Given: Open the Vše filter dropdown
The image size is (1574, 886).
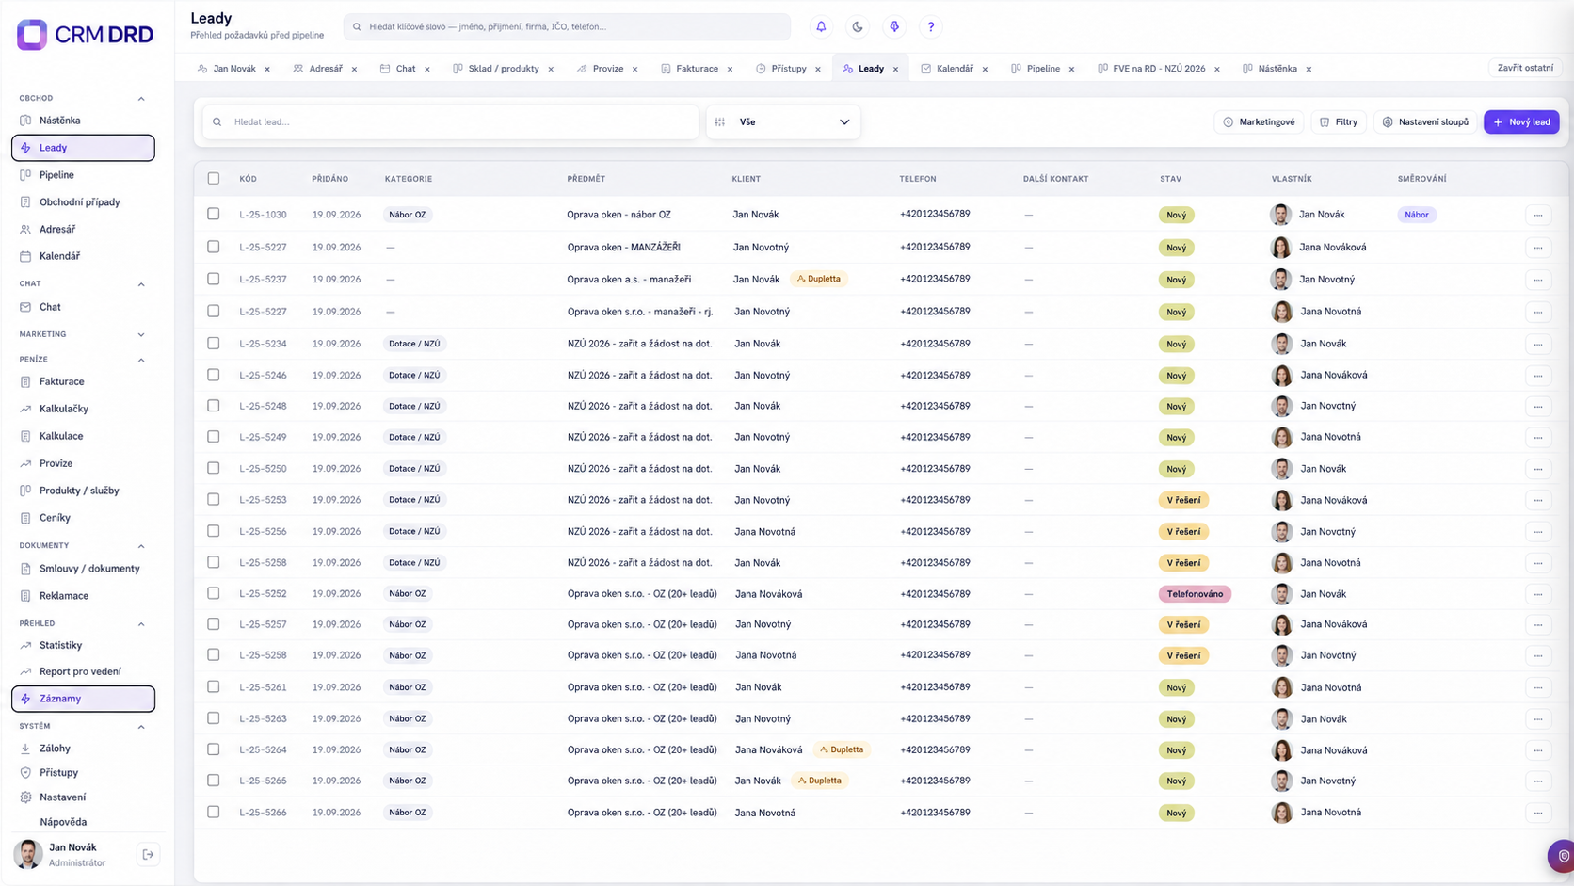Looking at the screenshot, I should tap(783, 121).
